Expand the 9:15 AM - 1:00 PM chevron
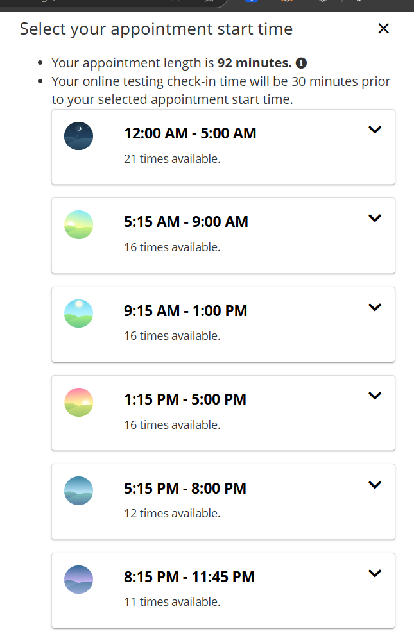 pyautogui.click(x=375, y=307)
